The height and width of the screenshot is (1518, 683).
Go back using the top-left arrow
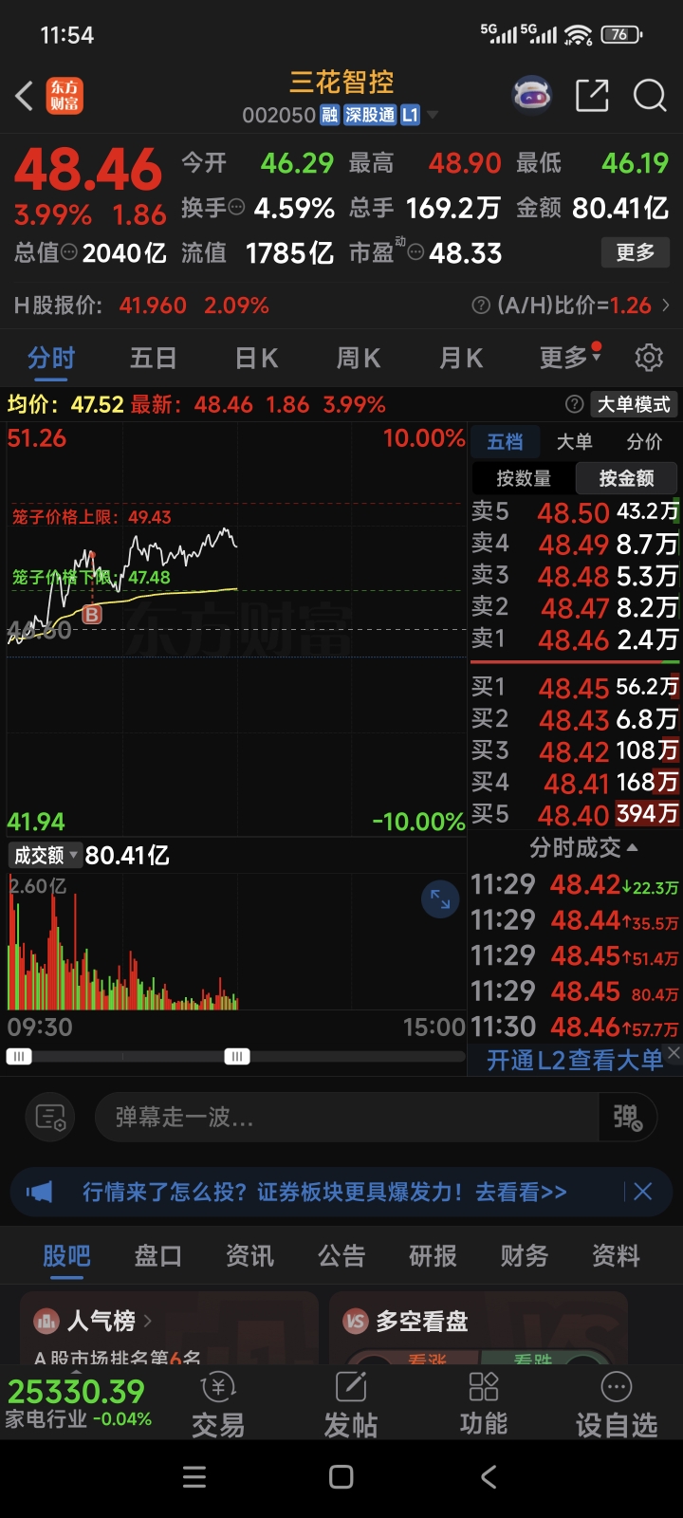(x=26, y=96)
